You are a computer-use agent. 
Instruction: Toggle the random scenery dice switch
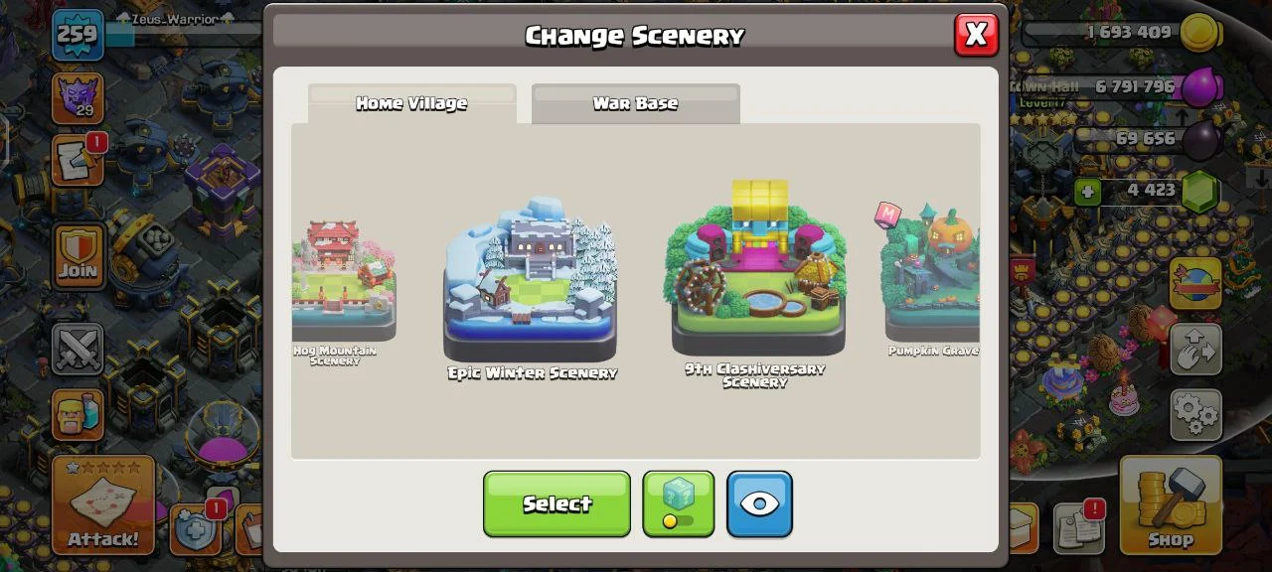(x=678, y=503)
